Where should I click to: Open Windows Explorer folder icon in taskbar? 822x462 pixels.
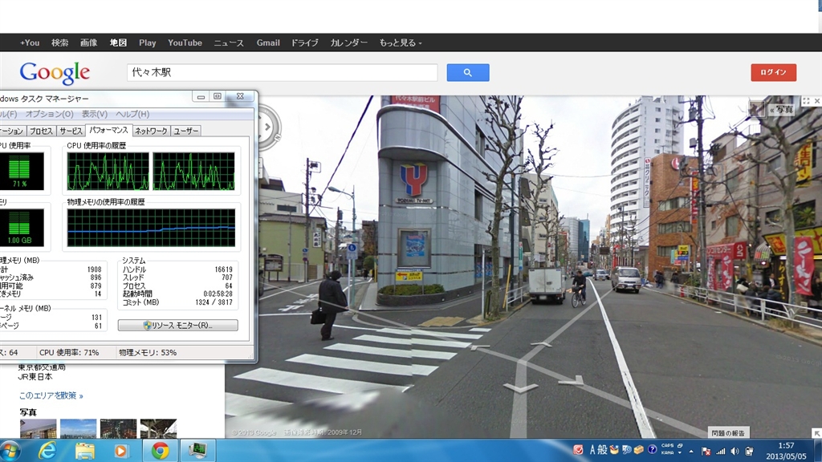click(x=85, y=450)
